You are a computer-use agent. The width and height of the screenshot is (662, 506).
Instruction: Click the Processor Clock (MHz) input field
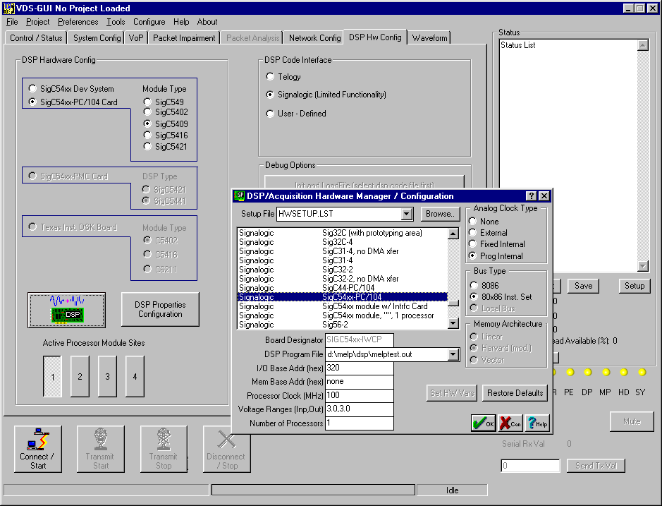(x=360, y=396)
